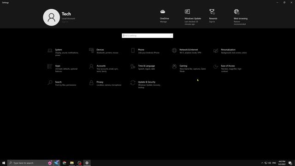The height and width of the screenshot is (166, 295).
Task: Click the Tech user avatar picture
Action: pyautogui.click(x=51, y=18)
